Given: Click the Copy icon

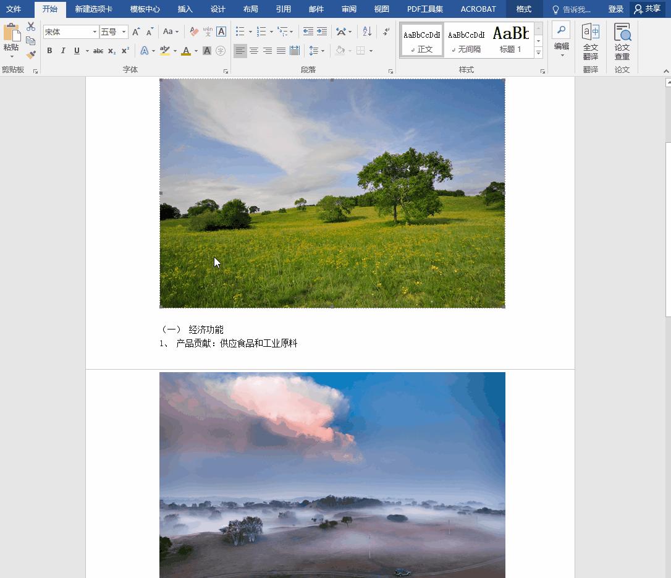Looking at the screenshot, I should pyautogui.click(x=31, y=41).
